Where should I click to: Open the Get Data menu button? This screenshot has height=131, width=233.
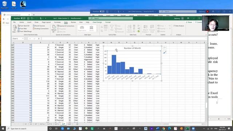pyautogui.click(x=15, y=29)
